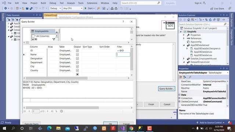Click the Move Next record arrow
Image resolution: width=235 pixels, height=132 pixels.
click(x=48, y=111)
